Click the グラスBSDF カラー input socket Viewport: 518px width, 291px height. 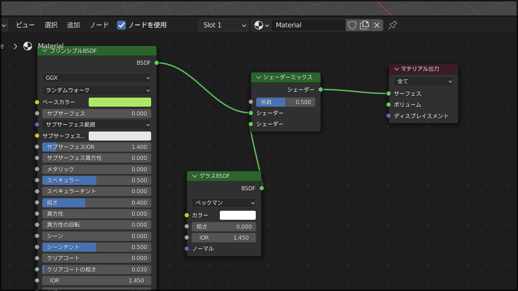[186, 215]
